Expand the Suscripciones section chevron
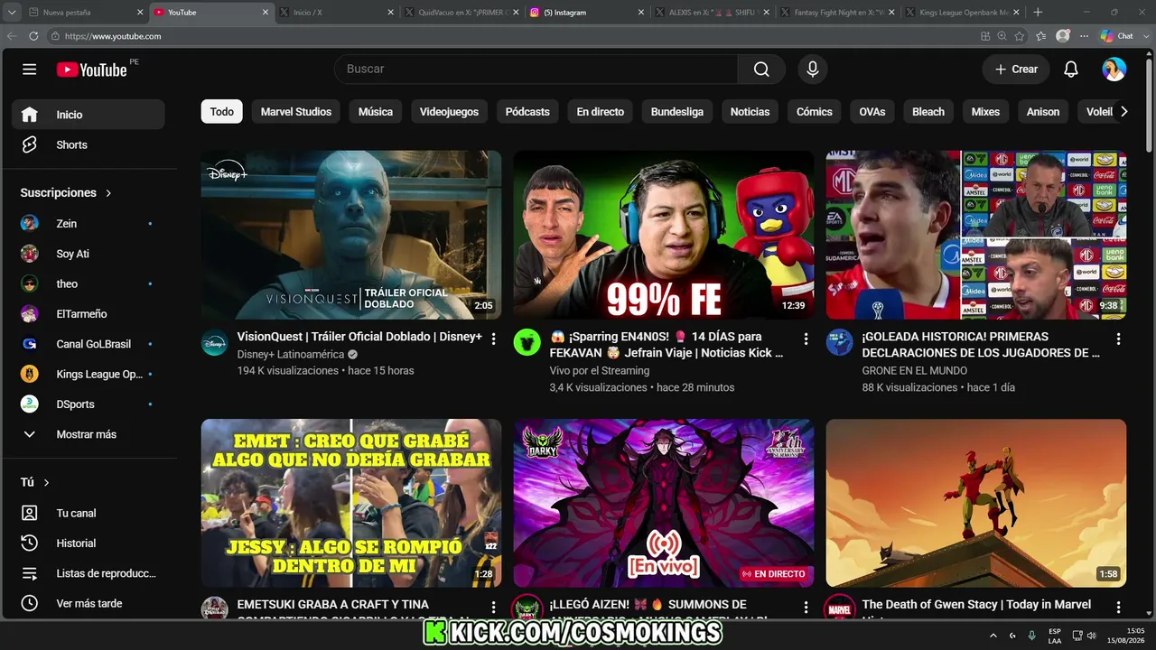This screenshot has width=1156, height=650. coord(108,193)
